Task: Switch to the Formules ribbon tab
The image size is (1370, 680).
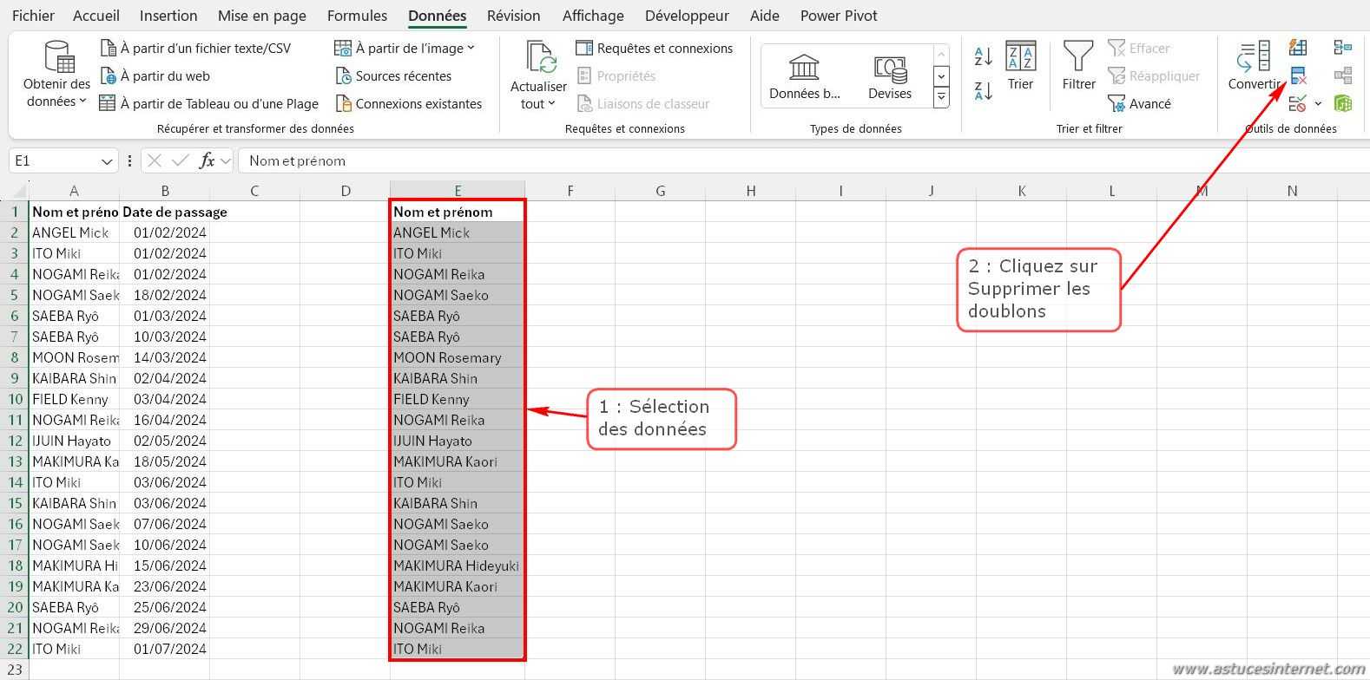Action: 357,16
